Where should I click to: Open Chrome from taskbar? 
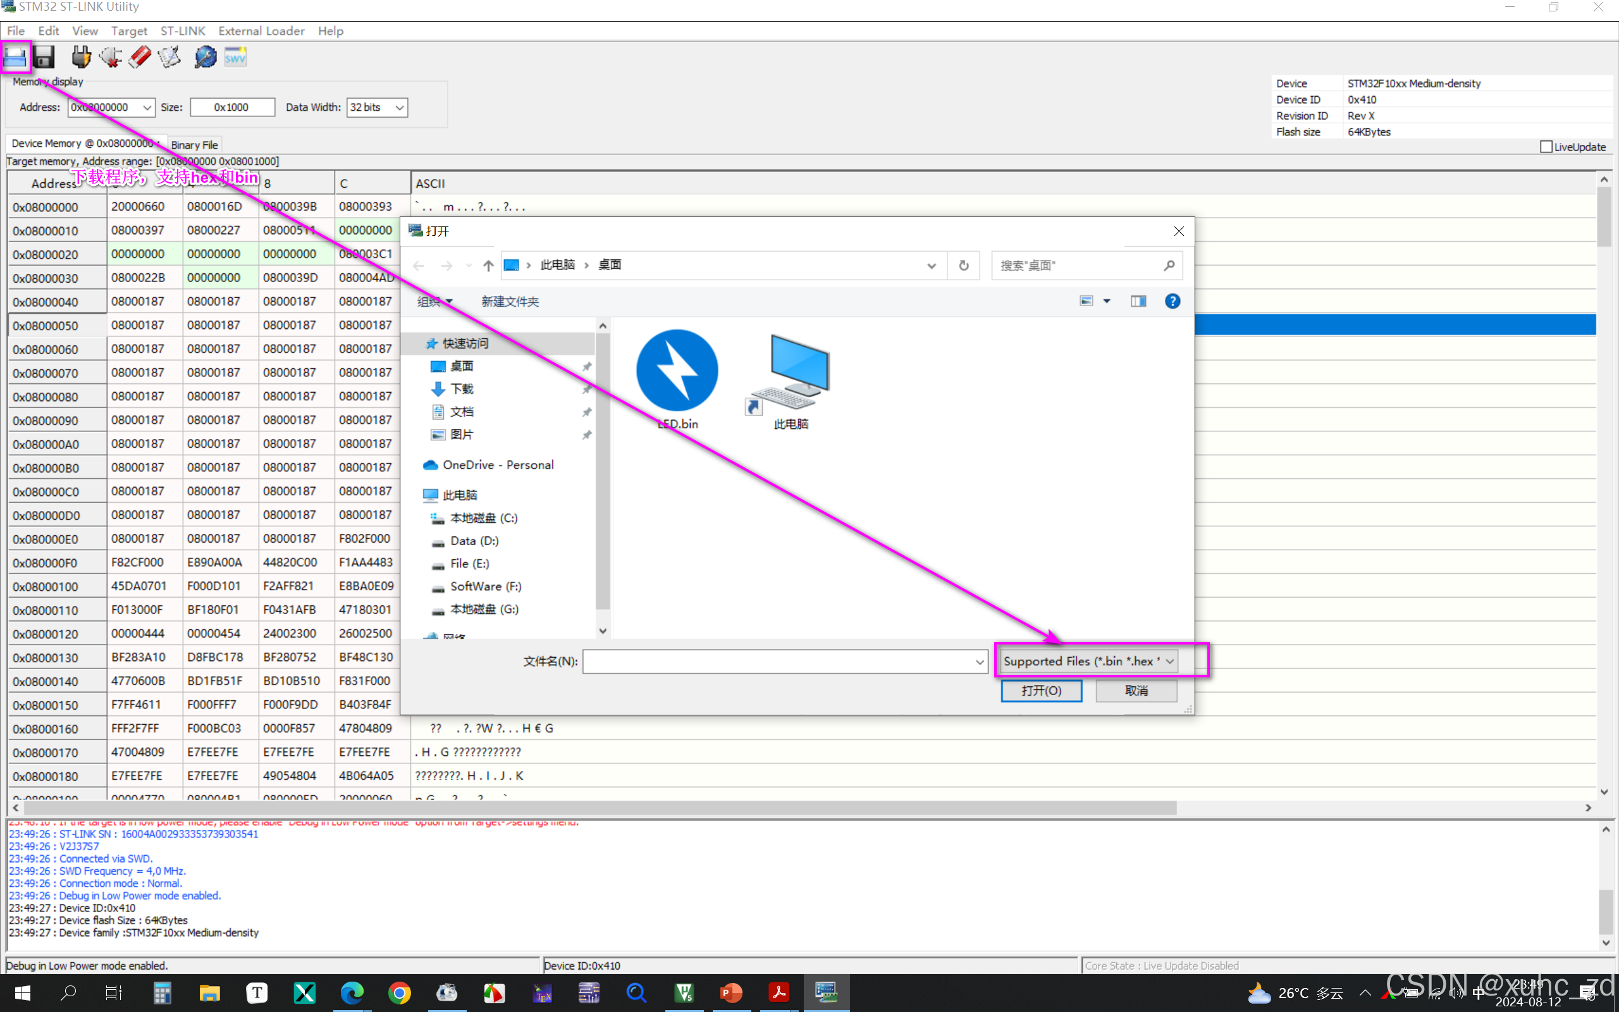click(x=400, y=993)
